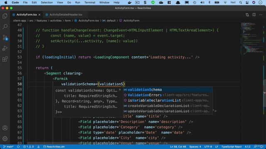Open the Run menu
The image size is (266, 149).
[78, 2]
